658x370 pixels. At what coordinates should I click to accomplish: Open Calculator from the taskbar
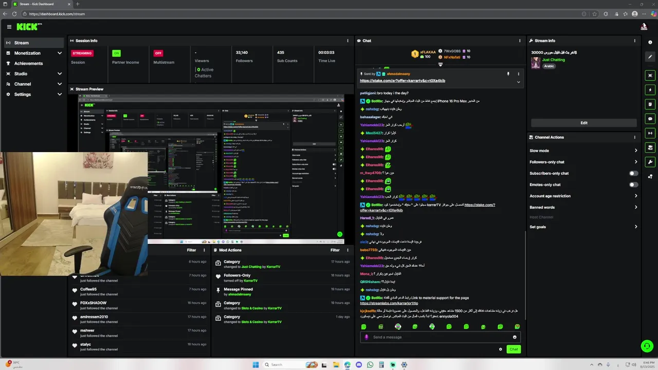coord(381,365)
